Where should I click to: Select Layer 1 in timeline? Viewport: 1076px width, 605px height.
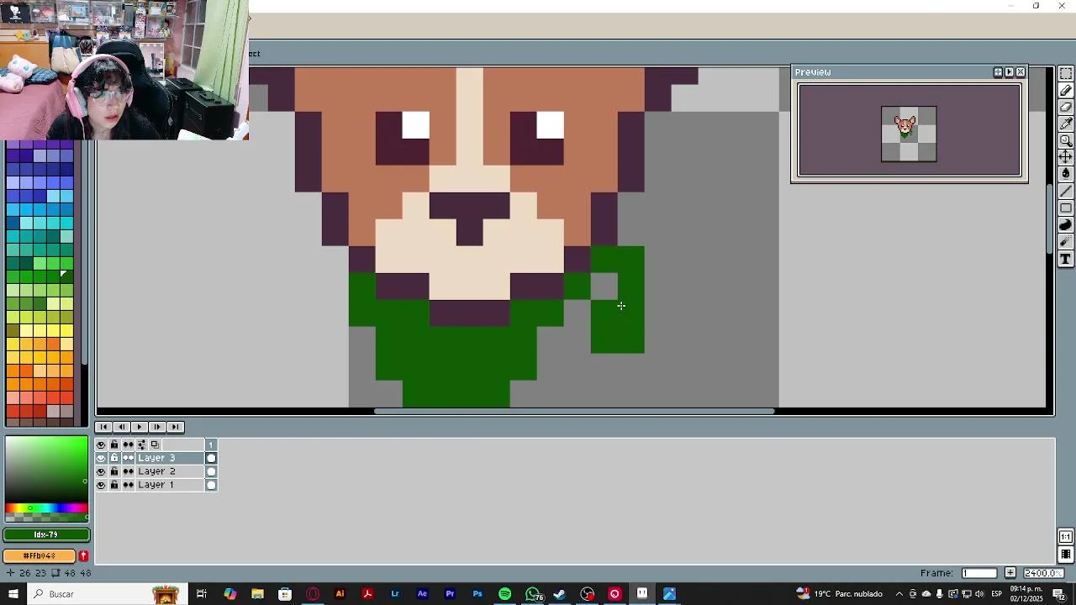[x=169, y=485]
